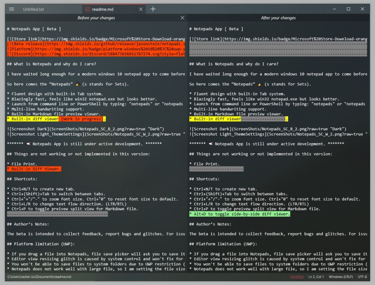Switch to the Untitled.txt tab
Viewport: 375px width, 285px height.
coord(33,9)
